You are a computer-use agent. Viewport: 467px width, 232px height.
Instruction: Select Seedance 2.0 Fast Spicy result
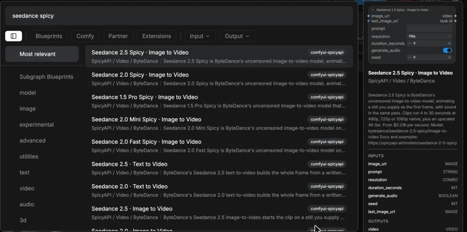pos(219,146)
